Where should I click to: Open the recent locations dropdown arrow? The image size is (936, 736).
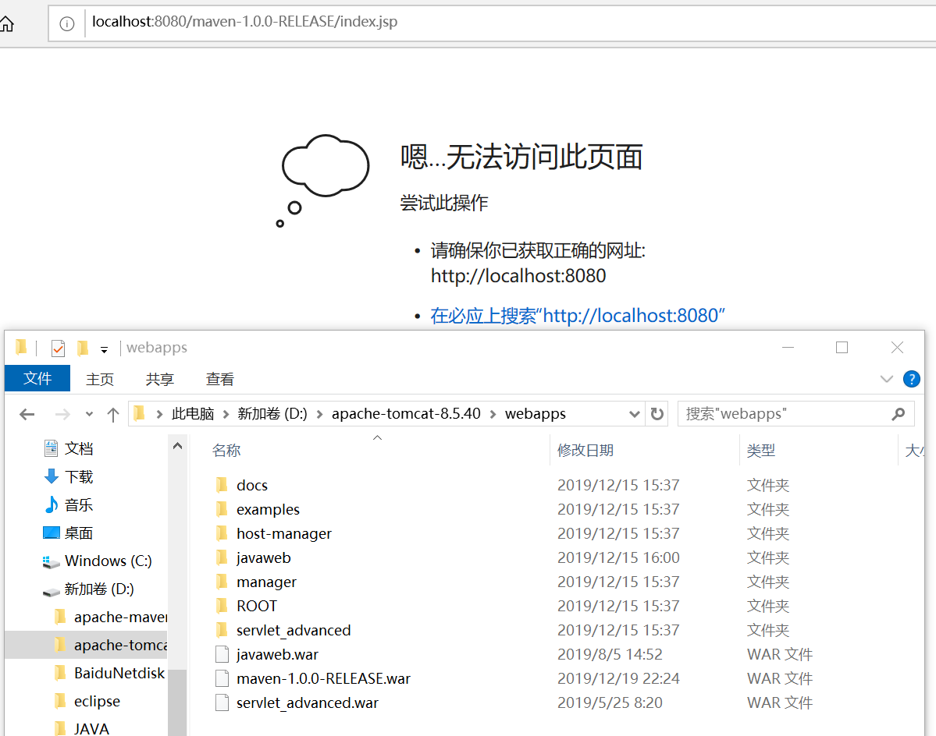pyautogui.click(x=89, y=414)
